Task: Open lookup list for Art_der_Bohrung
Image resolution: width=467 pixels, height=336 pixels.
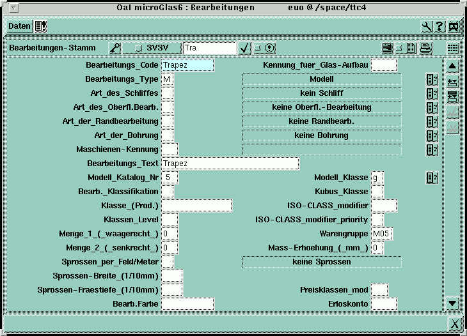Action: 432,135
